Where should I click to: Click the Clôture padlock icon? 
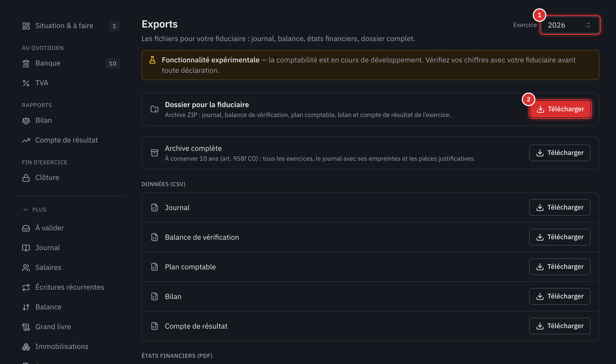[x=26, y=178]
